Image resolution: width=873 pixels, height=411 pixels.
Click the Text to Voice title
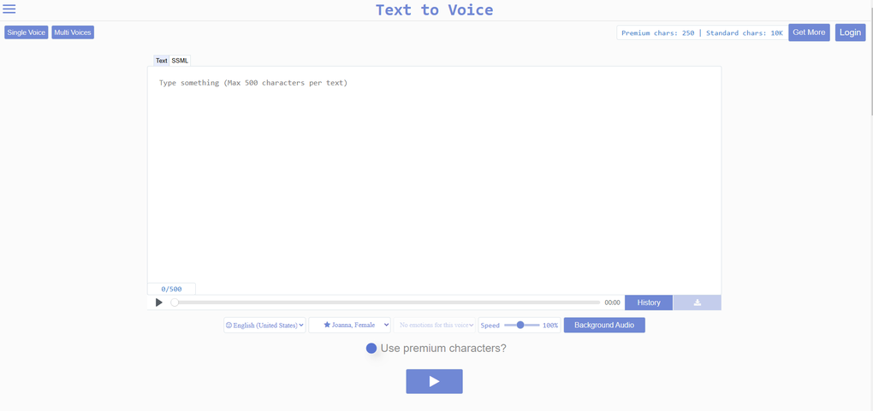434,10
